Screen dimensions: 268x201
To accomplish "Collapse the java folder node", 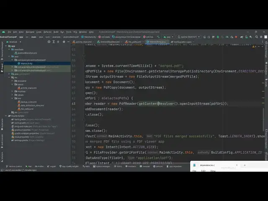I will coord(9,57).
